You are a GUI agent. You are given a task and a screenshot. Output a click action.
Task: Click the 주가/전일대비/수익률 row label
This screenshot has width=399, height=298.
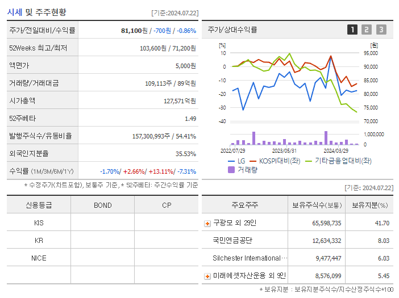[x=42, y=30]
